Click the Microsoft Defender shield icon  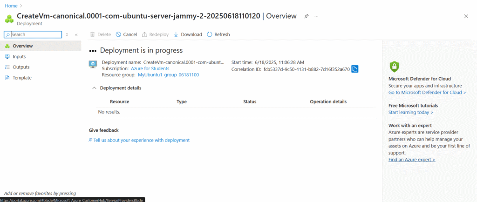click(x=394, y=67)
